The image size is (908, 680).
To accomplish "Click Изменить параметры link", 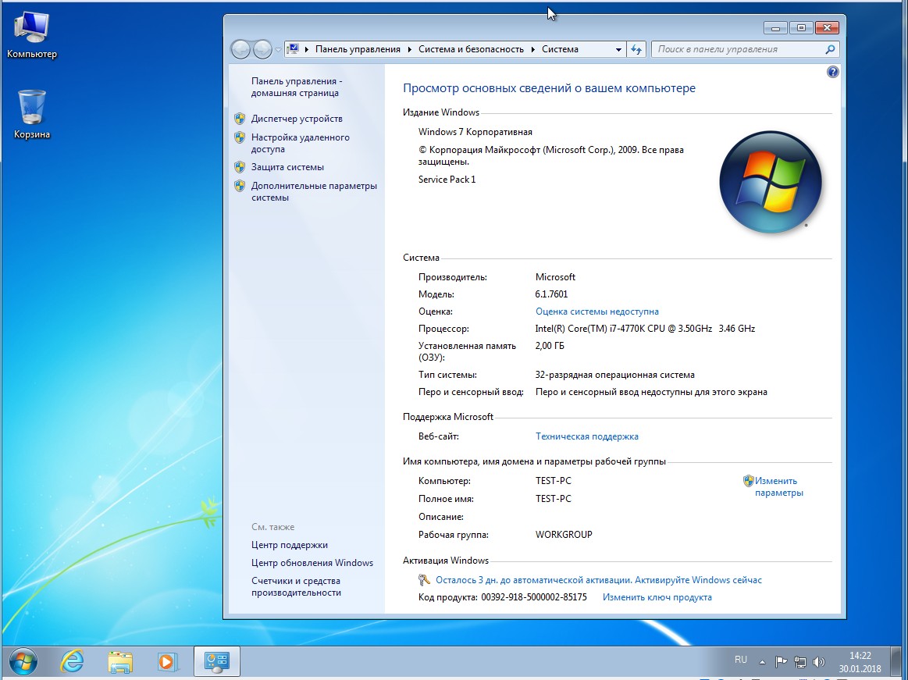I will (779, 486).
